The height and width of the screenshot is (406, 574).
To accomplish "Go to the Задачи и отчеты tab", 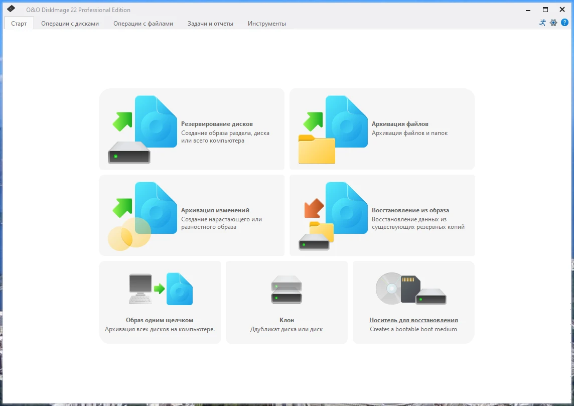I will [210, 24].
